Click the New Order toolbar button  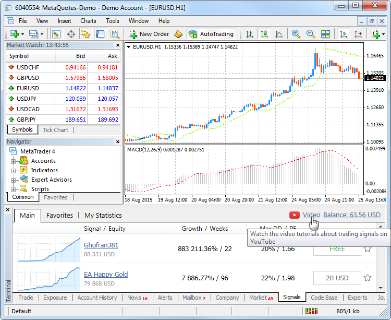tap(149, 34)
